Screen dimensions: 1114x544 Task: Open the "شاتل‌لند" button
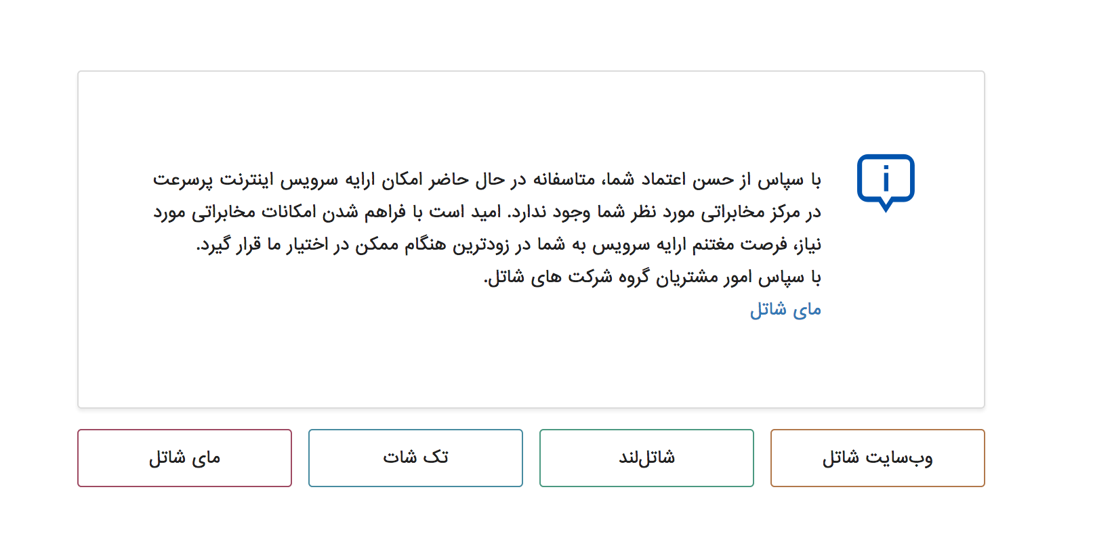point(646,458)
